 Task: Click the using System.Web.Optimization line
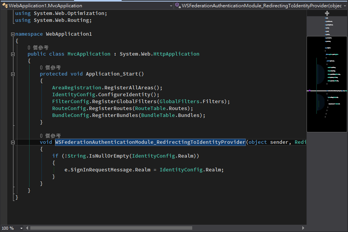pos(61,13)
